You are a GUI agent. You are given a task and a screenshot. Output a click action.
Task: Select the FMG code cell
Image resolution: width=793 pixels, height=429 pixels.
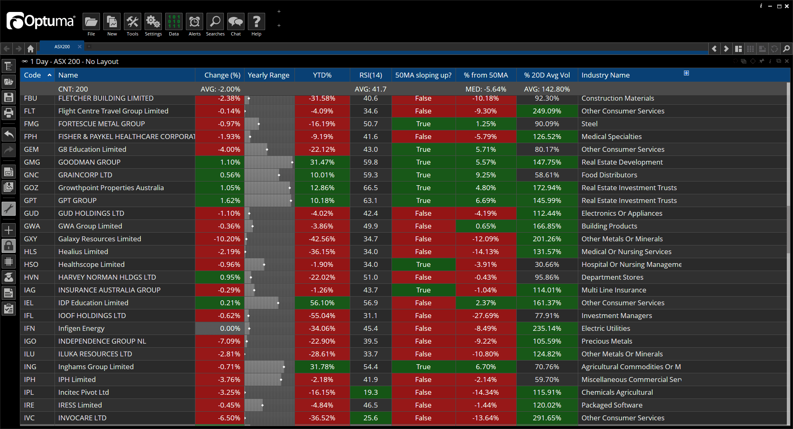pos(37,124)
